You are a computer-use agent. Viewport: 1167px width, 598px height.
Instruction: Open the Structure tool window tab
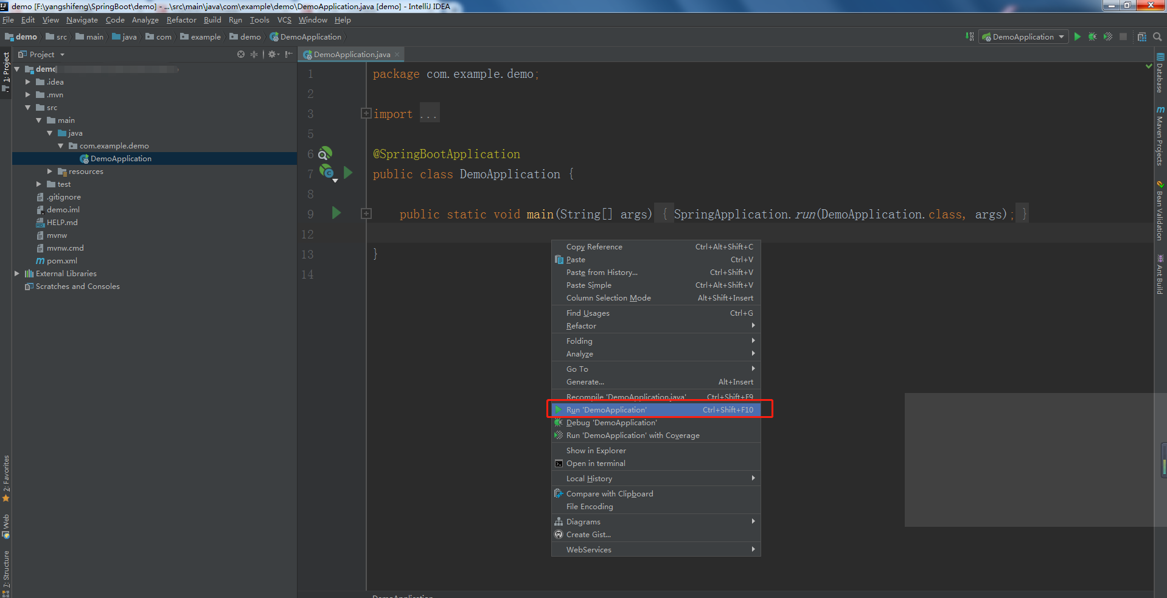tap(6, 573)
